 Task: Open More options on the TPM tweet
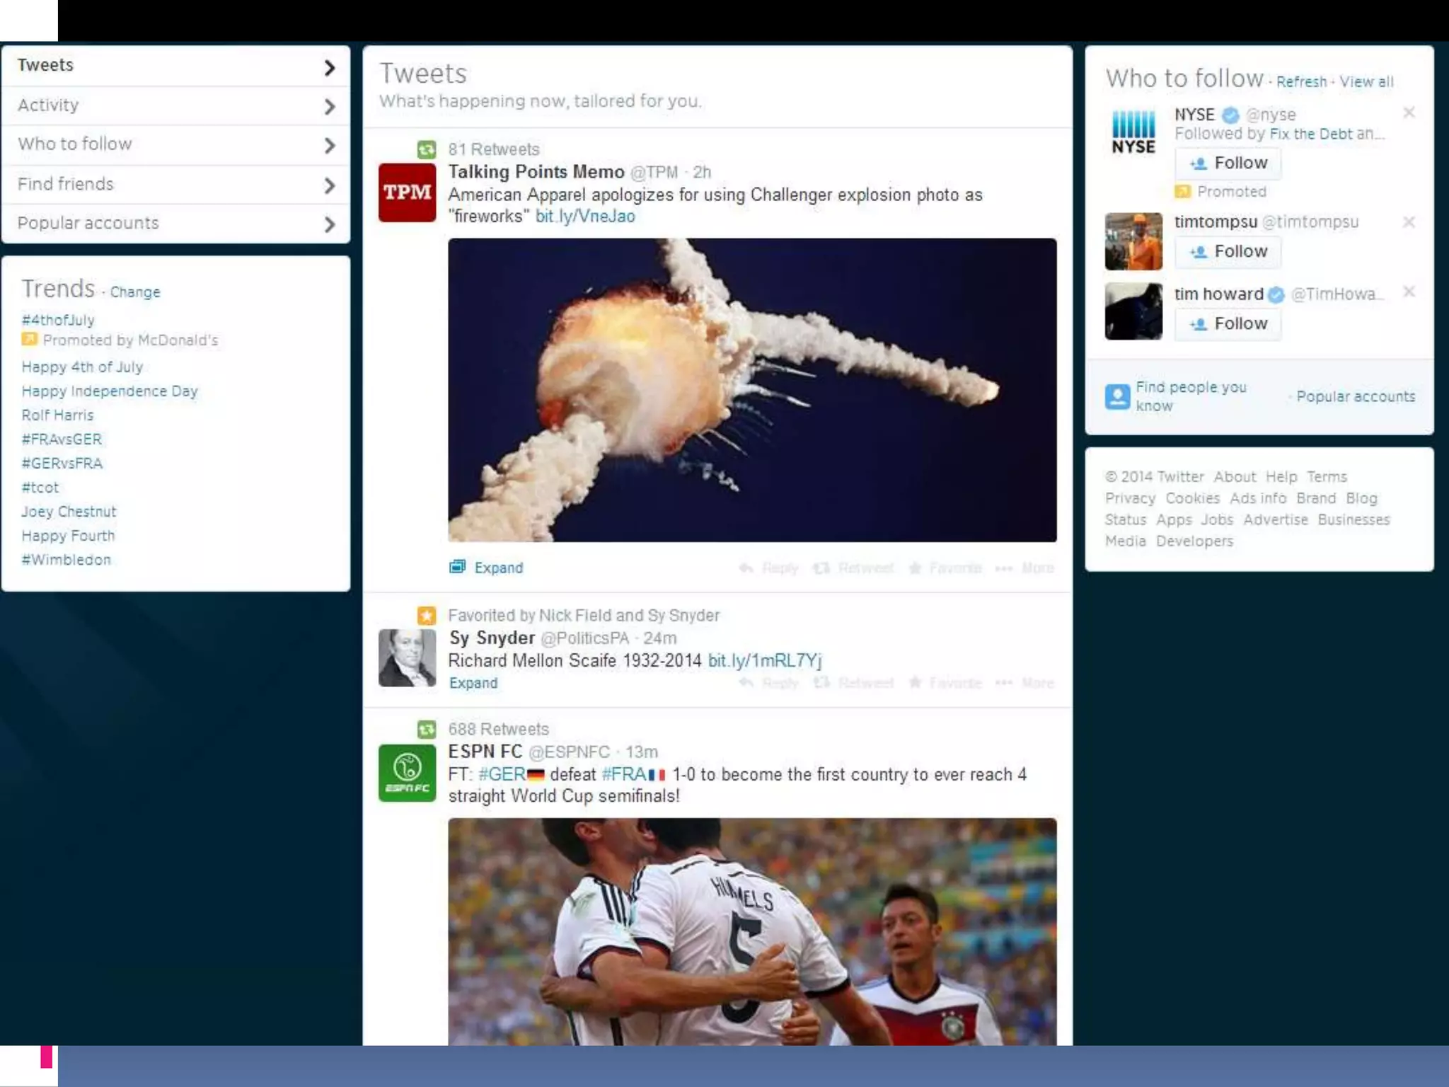pos(1024,568)
